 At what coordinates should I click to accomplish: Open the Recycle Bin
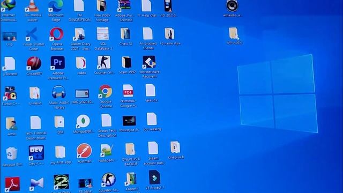click(12, 154)
